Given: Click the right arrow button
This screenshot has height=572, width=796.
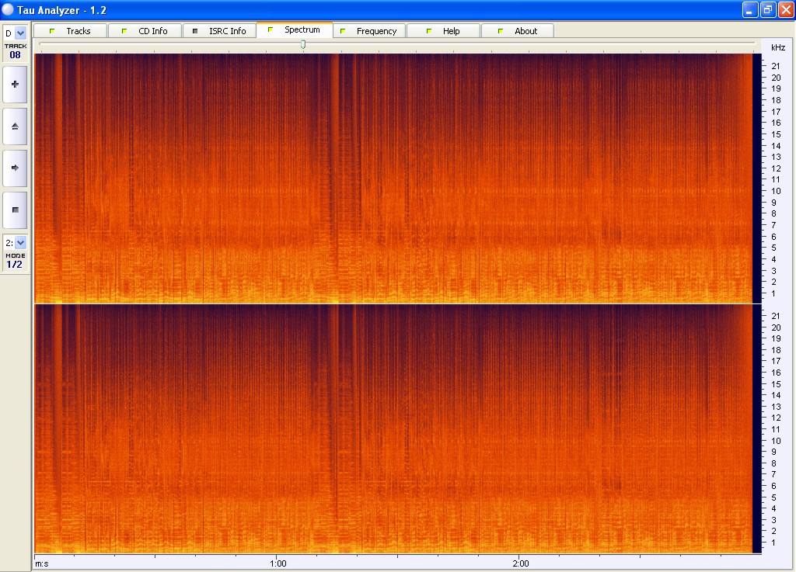Looking at the screenshot, I should (x=15, y=168).
